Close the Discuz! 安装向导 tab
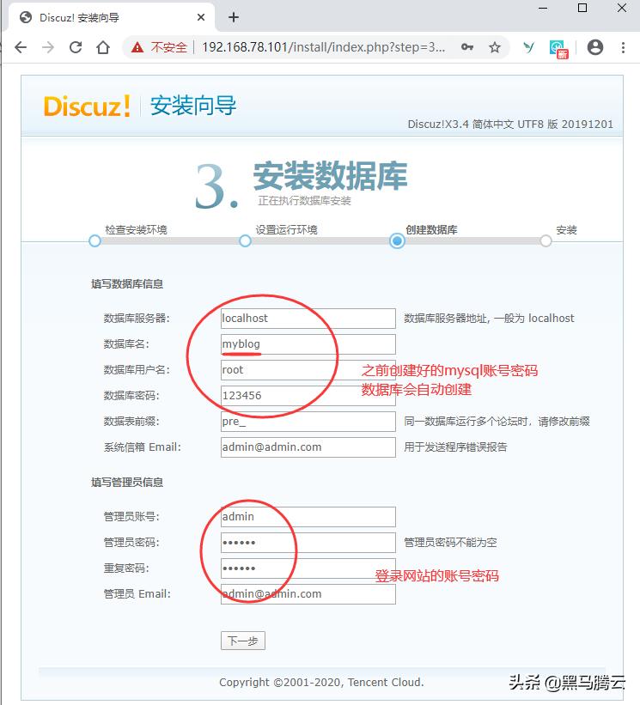The width and height of the screenshot is (640, 705). [201, 17]
